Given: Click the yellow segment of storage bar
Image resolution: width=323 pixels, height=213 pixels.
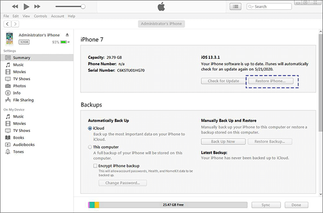Looking at the screenshot, I should click(97, 205).
